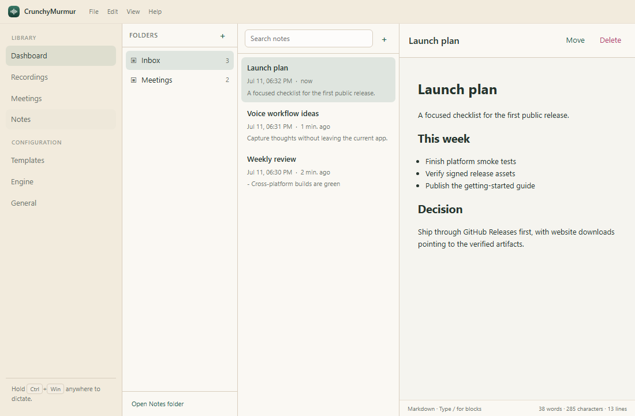The height and width of the screenshot is (416, 635).
Task: Click 'Publish the getting-started guide' bullet
Action: (480, 185)
